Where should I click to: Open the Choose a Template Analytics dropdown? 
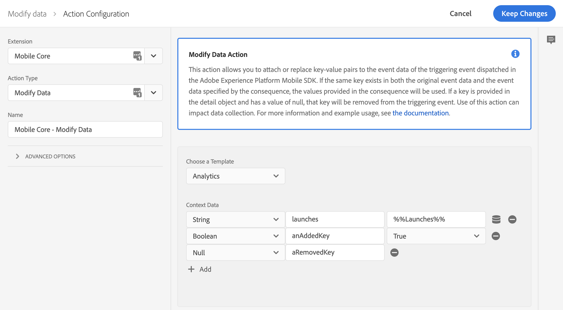tap(235, 176)
